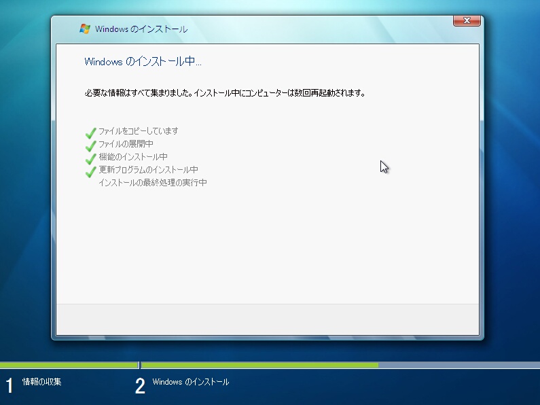Click green checkmark beside 機能のインストール中
Screen dimensions: 540x405
(x=90, y=158)
